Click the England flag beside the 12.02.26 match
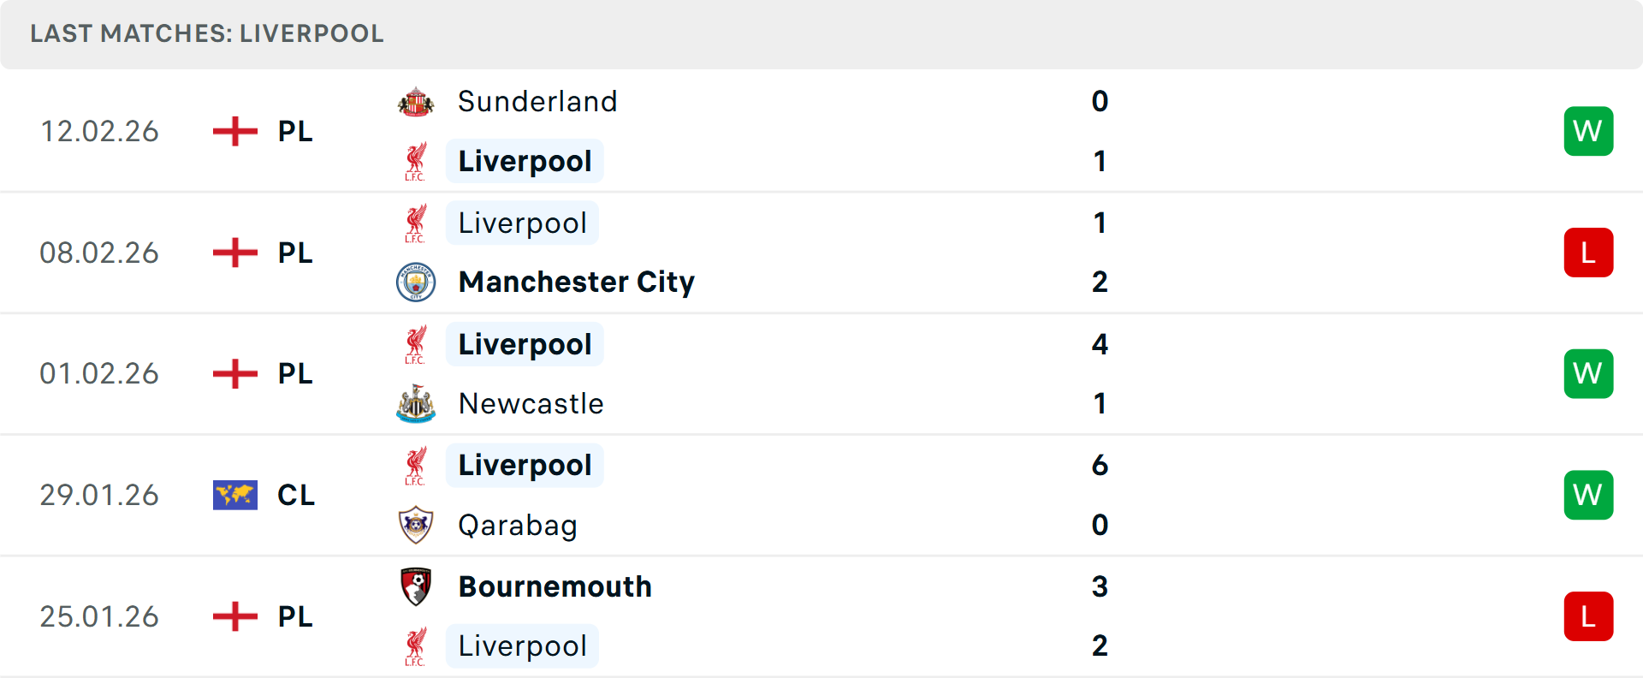Screen dimensions: 1643x678 coord(234,131)
